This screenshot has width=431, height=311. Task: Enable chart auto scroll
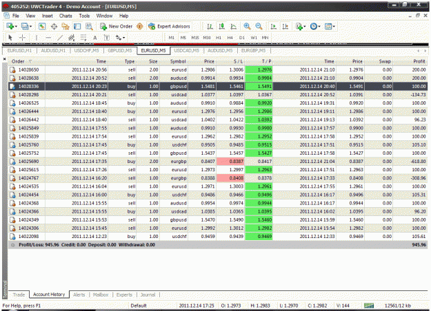274,26
